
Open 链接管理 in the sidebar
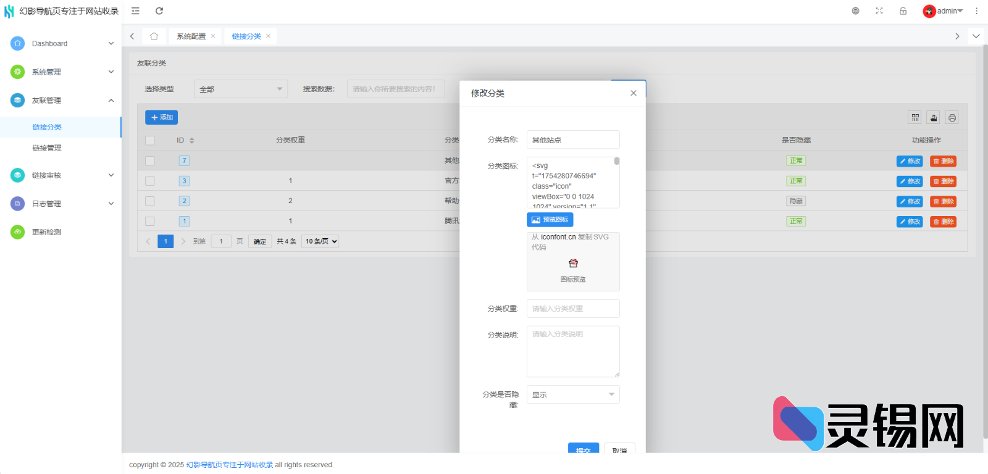tap(47, 148)
